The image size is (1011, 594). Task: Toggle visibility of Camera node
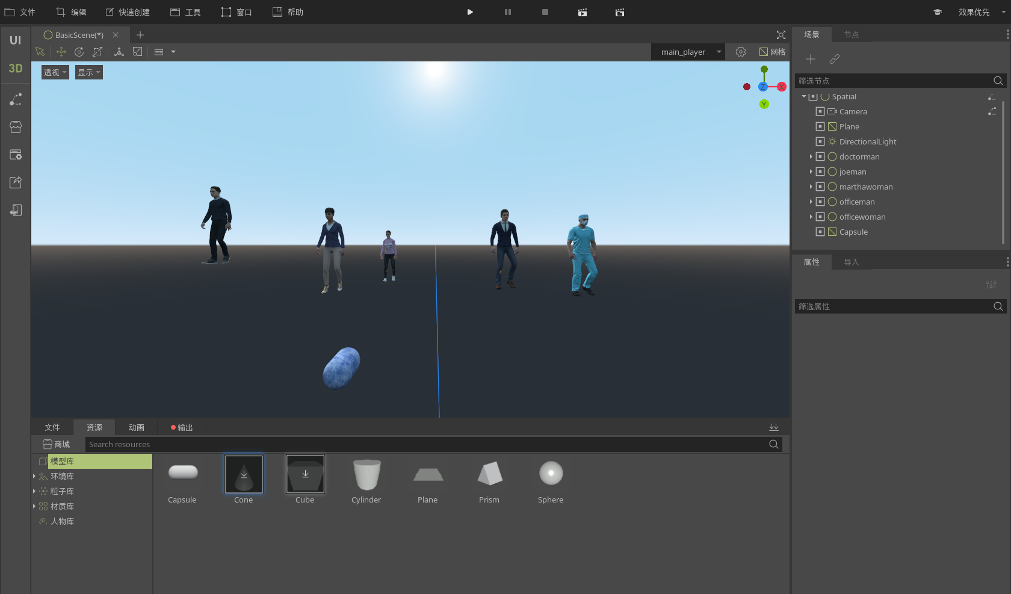pyautogui.click(x=820, y=111)
